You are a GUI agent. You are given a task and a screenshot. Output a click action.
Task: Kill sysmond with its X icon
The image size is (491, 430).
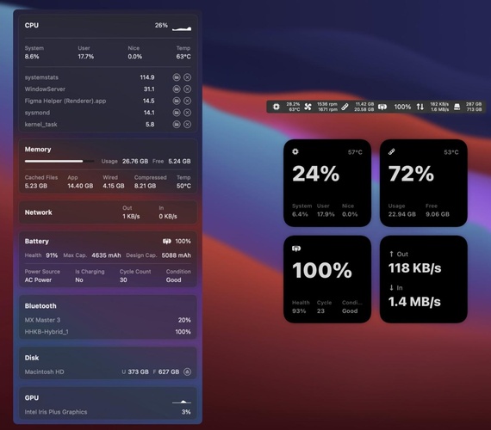click(187, 113)
